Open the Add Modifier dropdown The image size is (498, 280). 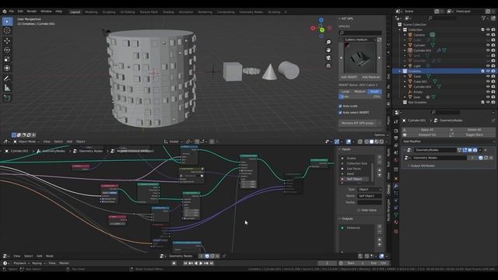coord(448,142)
